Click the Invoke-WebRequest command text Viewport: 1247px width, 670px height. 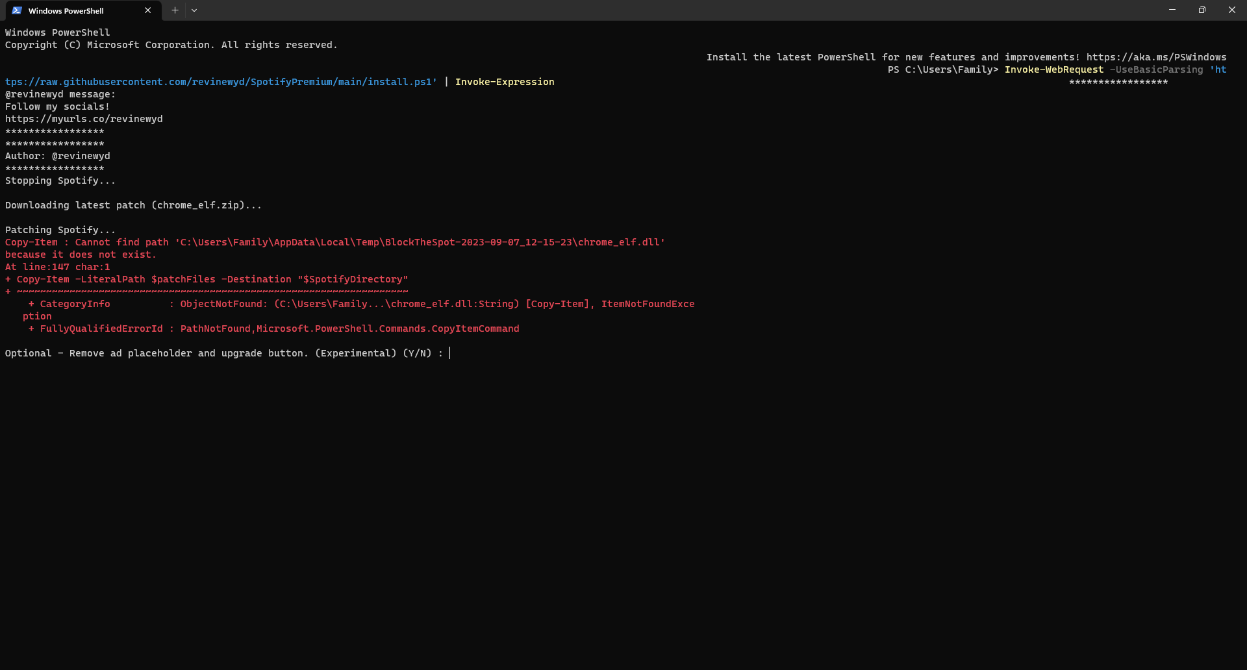click(1053, 69)
